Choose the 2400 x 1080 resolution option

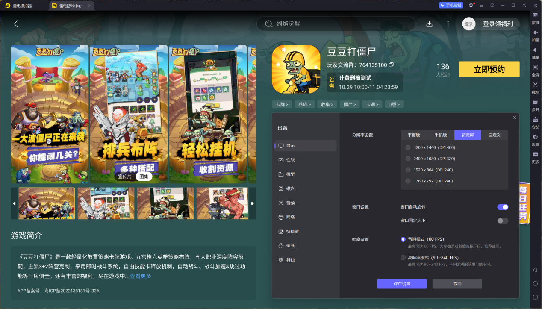(x=408, y=159)
